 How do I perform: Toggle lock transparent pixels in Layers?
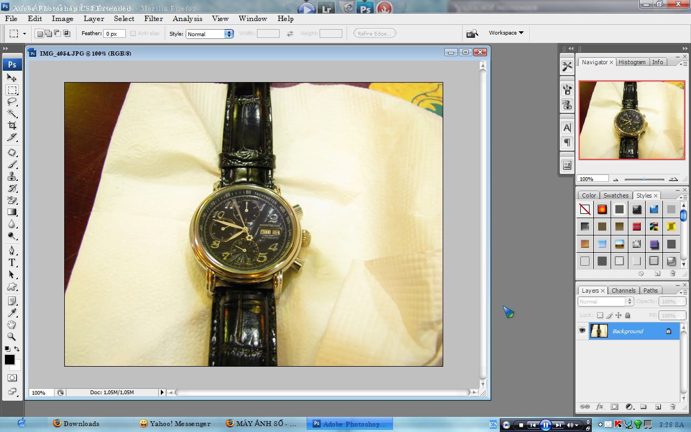click(600, 315)
